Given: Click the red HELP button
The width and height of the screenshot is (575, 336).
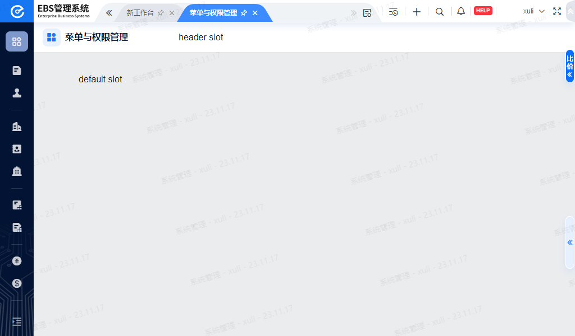Looking at the screenshot, I should (483, 11).
